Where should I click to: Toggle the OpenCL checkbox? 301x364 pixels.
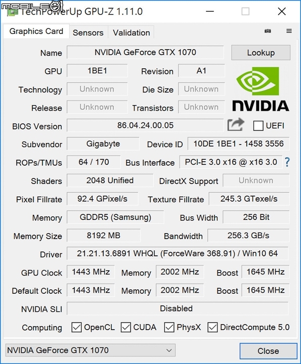point(76,327)
